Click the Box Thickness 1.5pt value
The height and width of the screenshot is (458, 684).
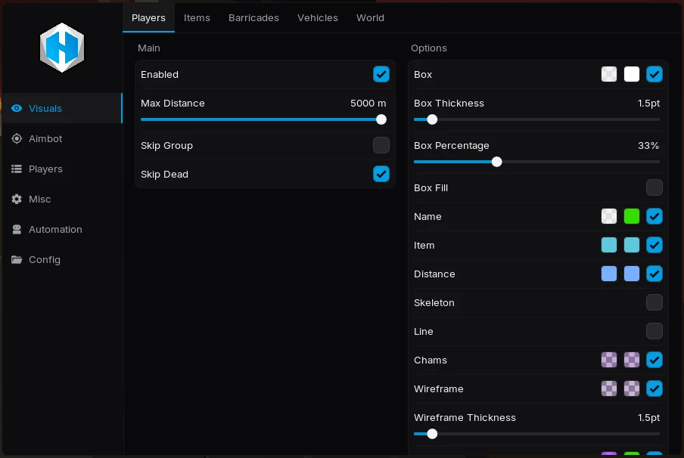tap(648, 104)
